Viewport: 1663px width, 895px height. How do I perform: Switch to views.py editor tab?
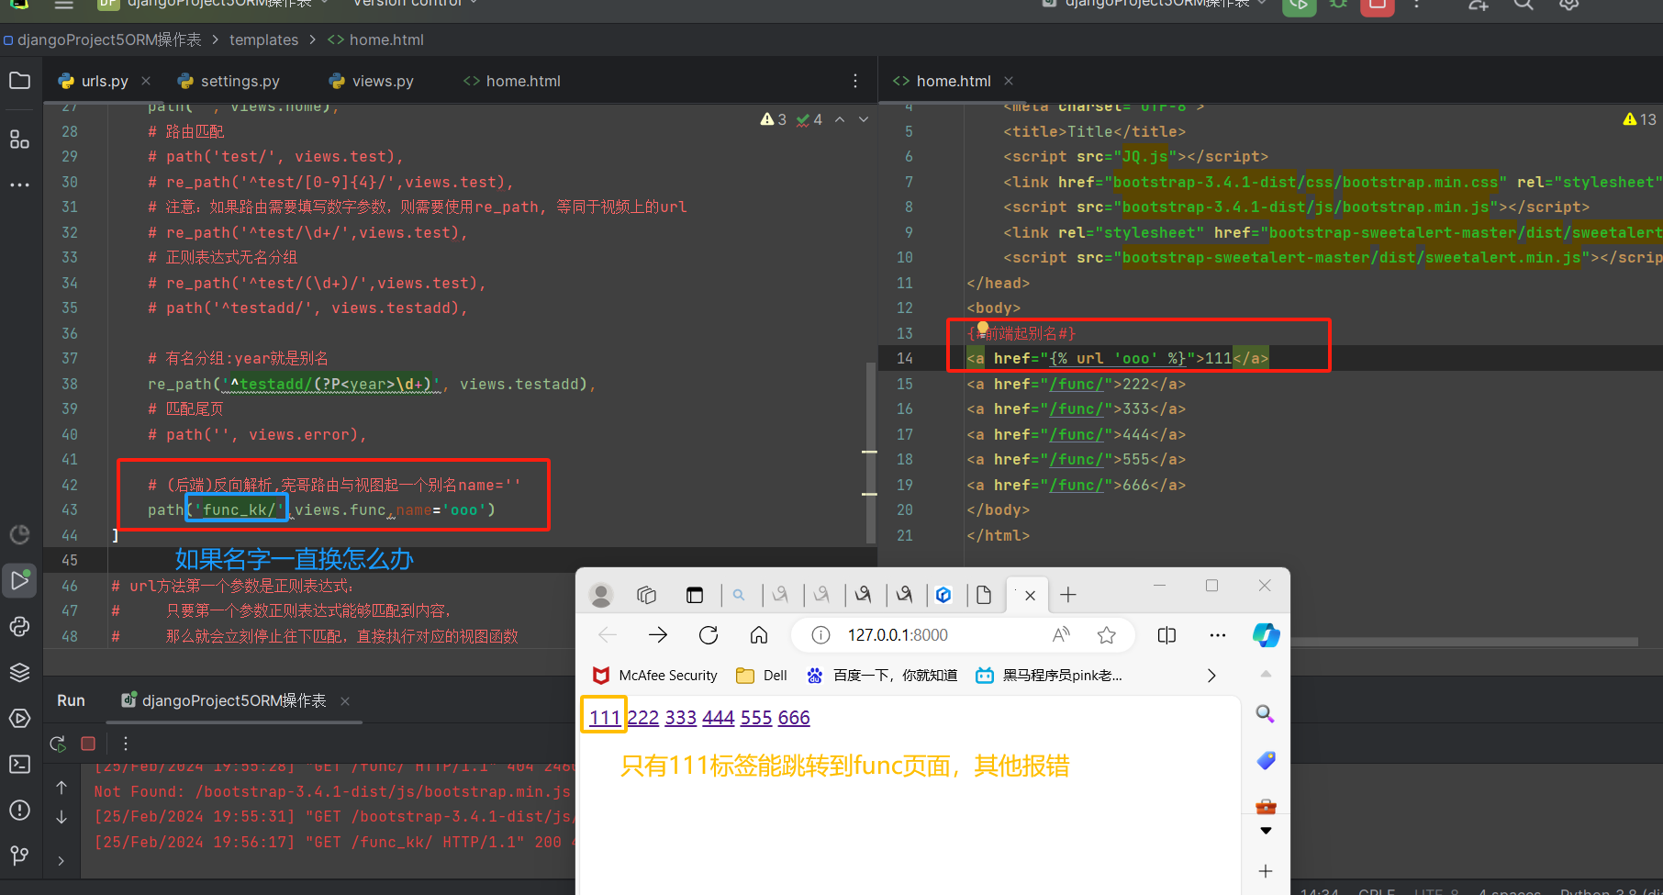(x=371, y=81)
